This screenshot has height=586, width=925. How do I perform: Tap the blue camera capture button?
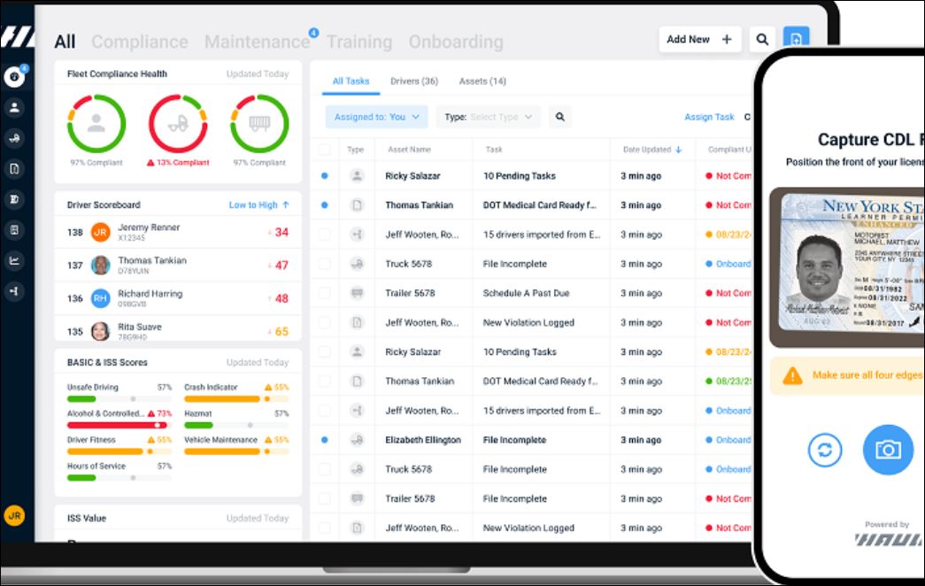tap(887, 450)
